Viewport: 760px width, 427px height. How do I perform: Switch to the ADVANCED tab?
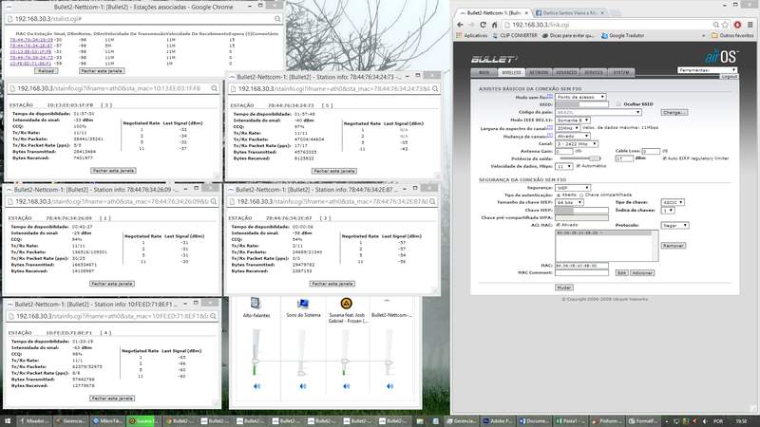566,73
